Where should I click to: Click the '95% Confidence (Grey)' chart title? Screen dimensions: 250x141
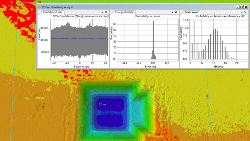tap(81, 16)
